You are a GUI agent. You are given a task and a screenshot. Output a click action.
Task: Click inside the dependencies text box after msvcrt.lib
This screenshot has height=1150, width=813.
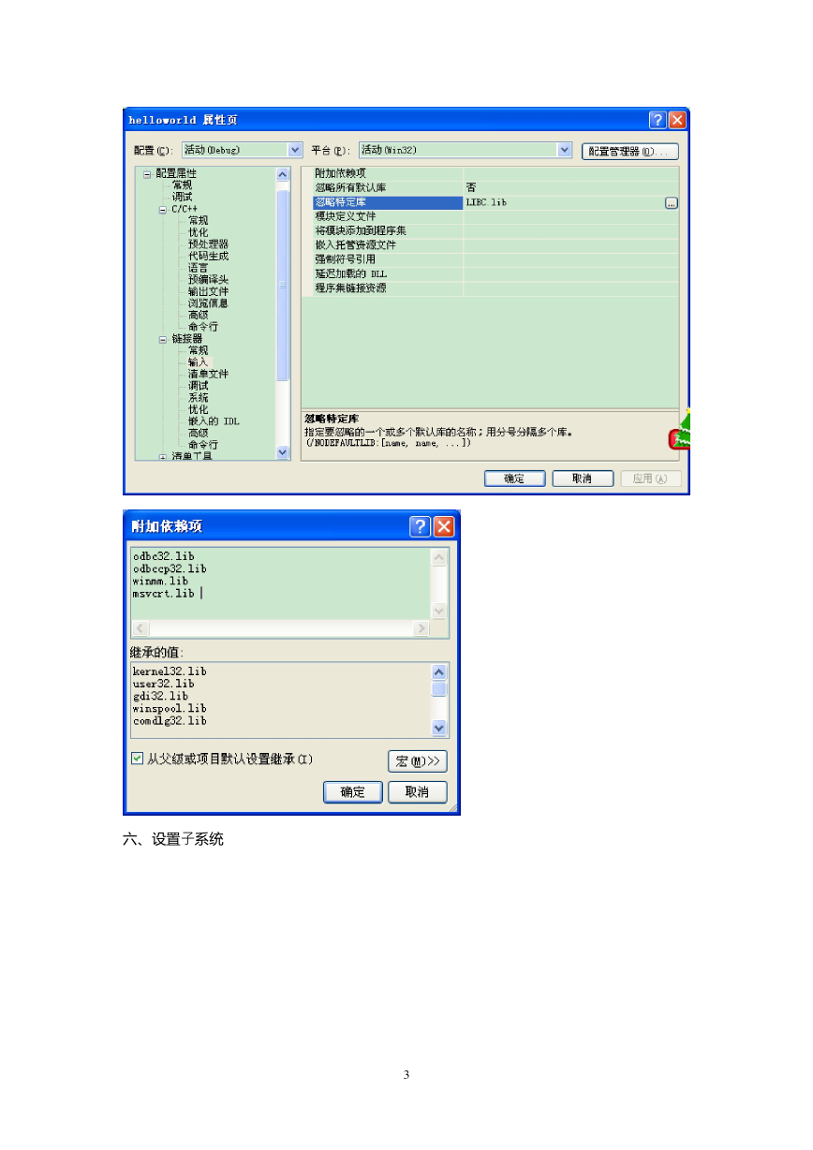coord(200,593)
